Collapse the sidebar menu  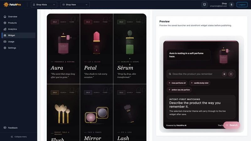tap(19, 137)
